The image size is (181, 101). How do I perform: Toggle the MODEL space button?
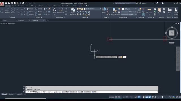coord(112,97)
